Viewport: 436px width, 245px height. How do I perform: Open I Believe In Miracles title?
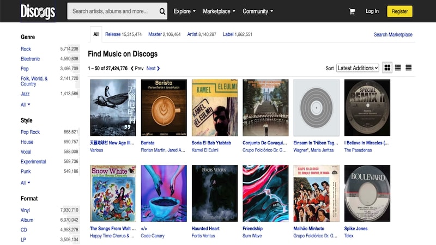tap(366, 143)
